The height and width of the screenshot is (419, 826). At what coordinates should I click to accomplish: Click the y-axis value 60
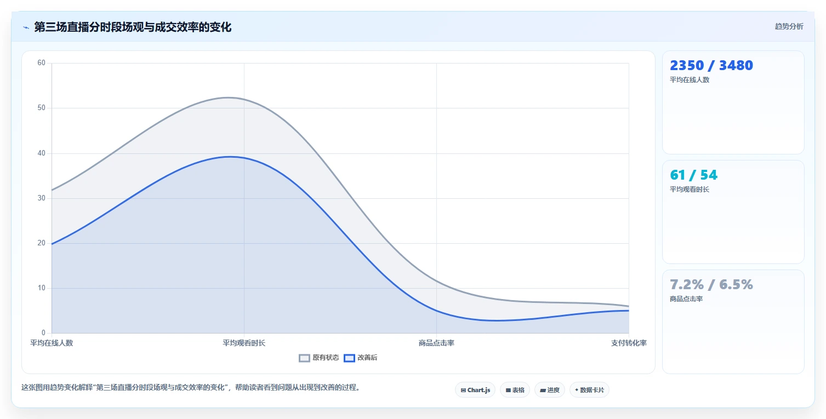pyautogui.click(x=41, y=63)
